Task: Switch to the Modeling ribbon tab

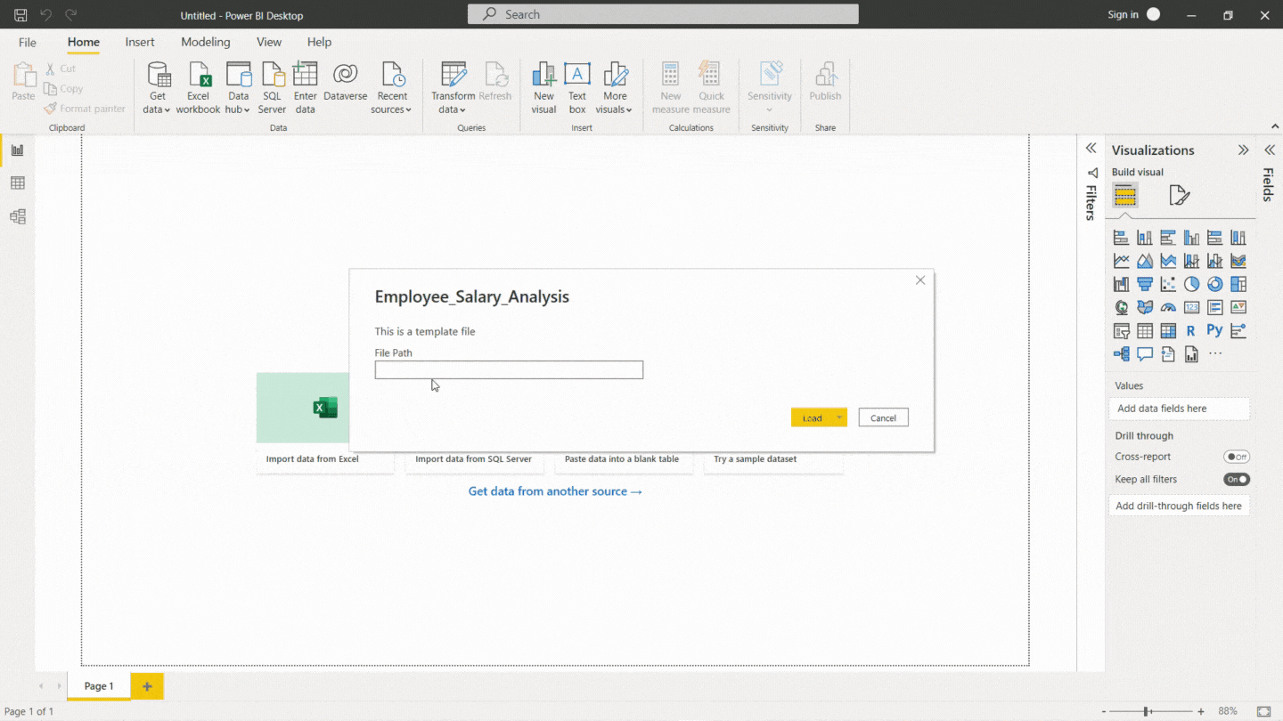Action: coord(205,42)
